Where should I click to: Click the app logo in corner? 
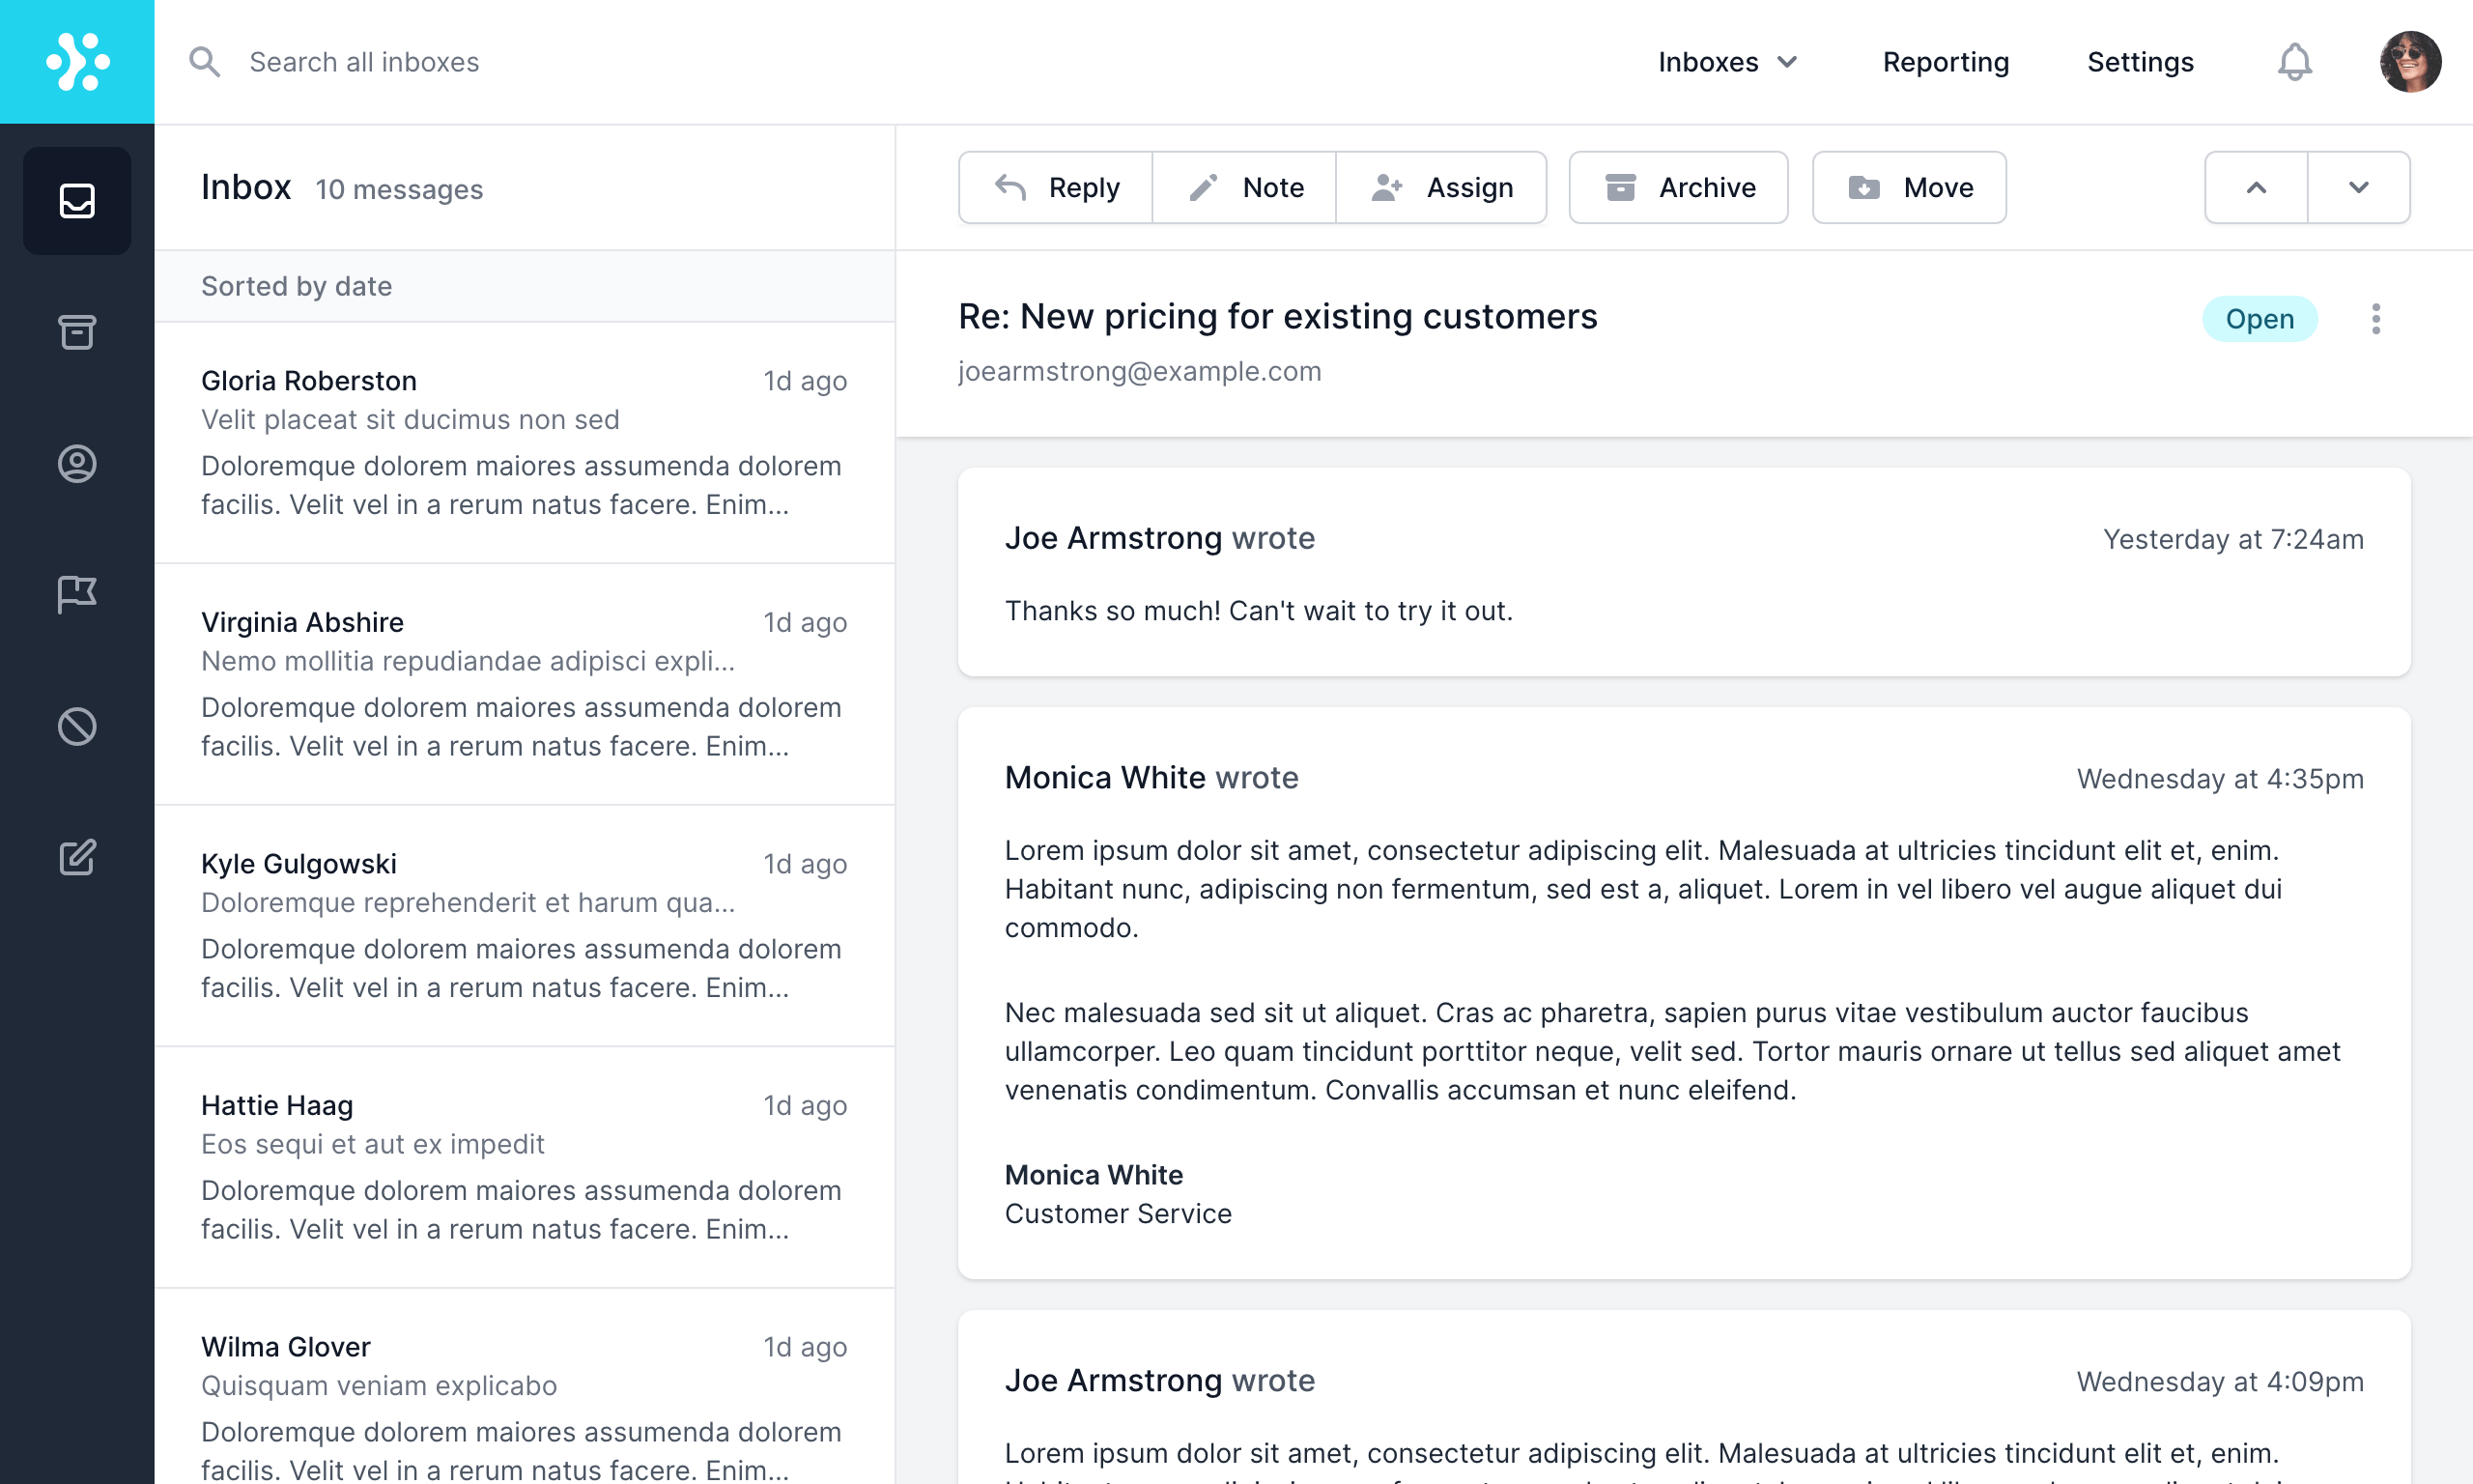pos(77,62)
